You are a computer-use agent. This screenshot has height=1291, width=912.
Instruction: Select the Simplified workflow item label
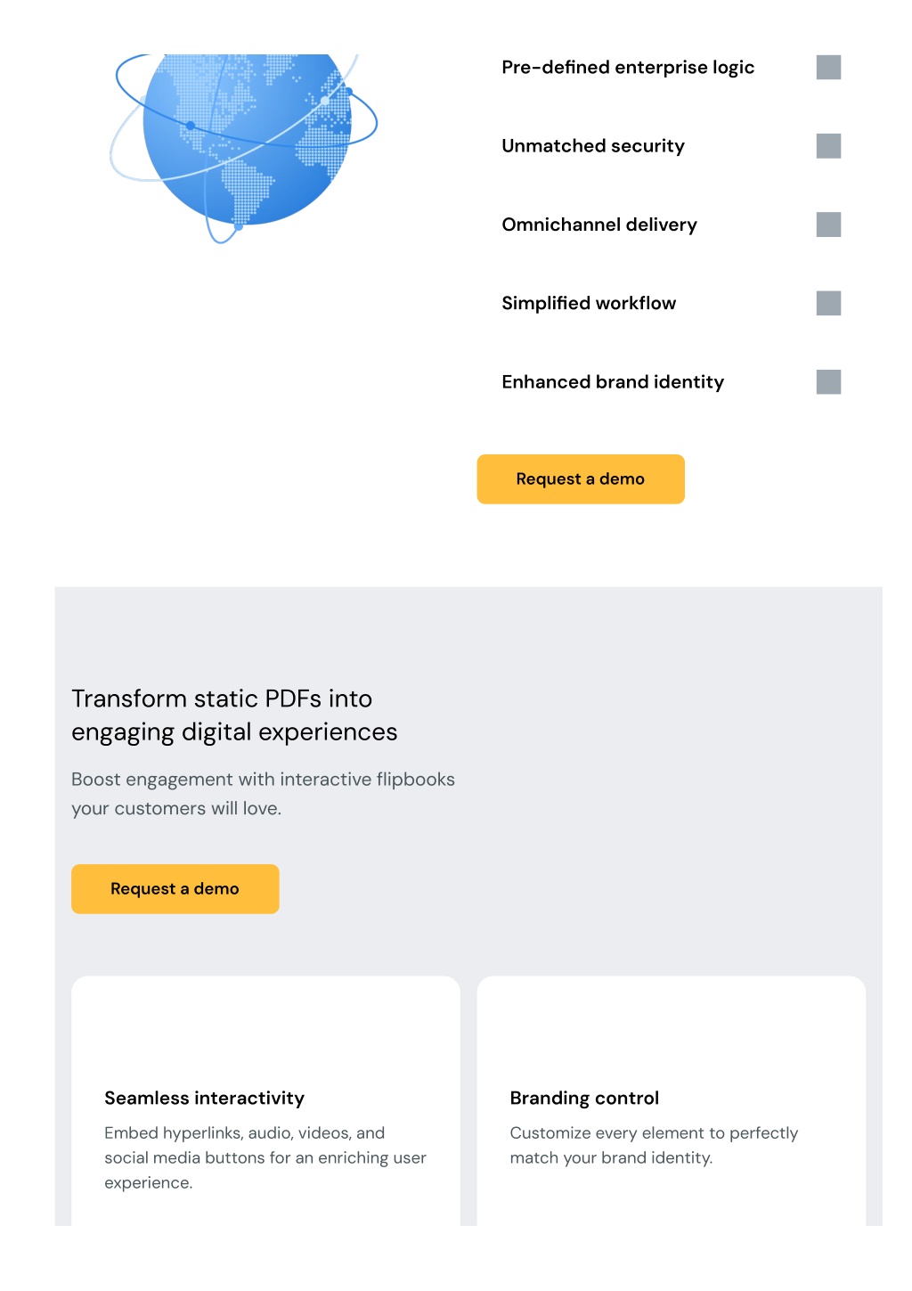click(x=589, y=303)
